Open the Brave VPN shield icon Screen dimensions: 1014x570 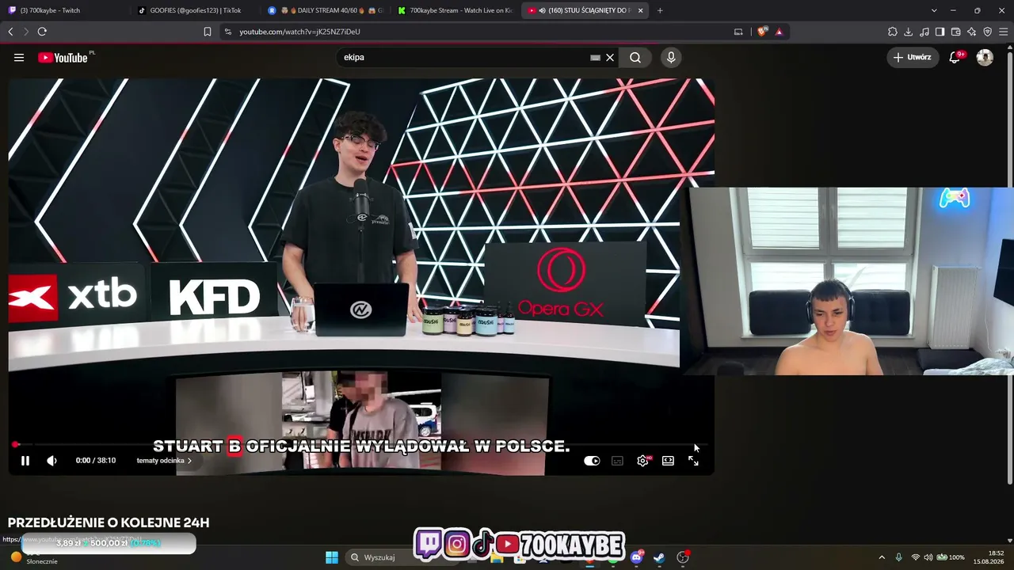(987, 32)
